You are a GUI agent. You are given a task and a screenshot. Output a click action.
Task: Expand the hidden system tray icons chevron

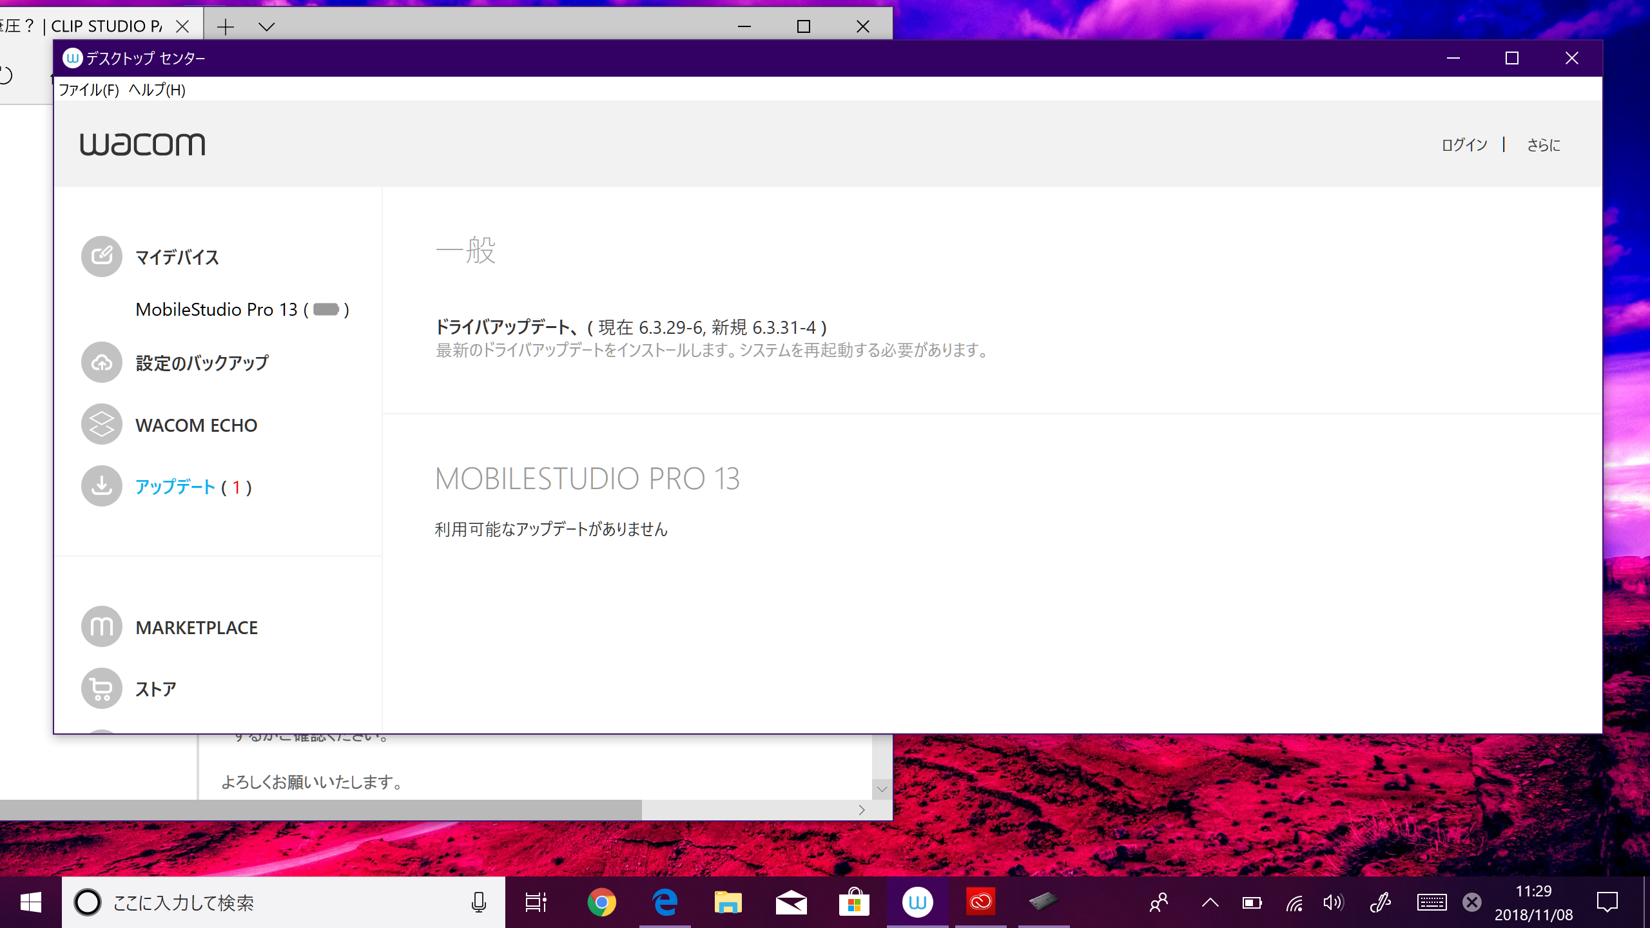[1210, 902]
